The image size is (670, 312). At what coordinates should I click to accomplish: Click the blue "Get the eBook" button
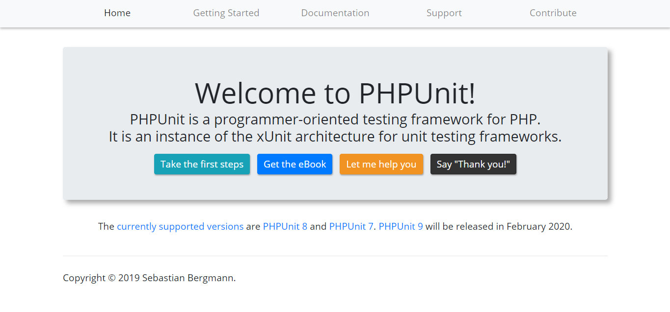(295, 164)
